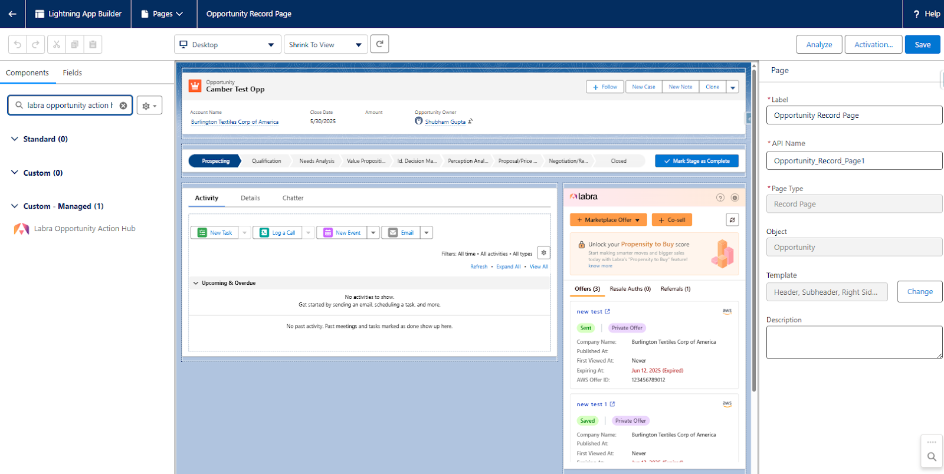Select the Resale Auths (0) tab

point(630,289)
